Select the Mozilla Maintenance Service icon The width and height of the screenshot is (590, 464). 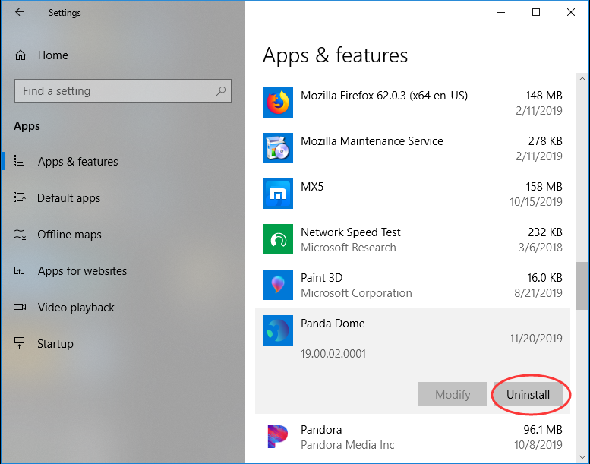[x=278, y=148]
